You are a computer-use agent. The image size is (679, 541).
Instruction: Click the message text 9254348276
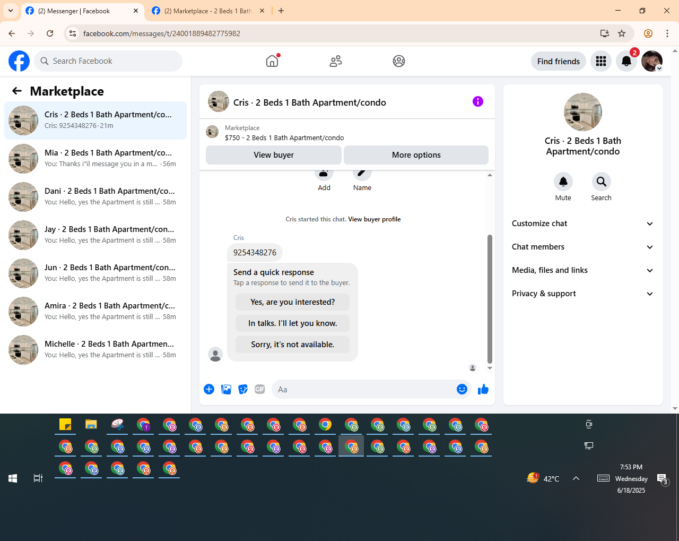click(255, 253)
